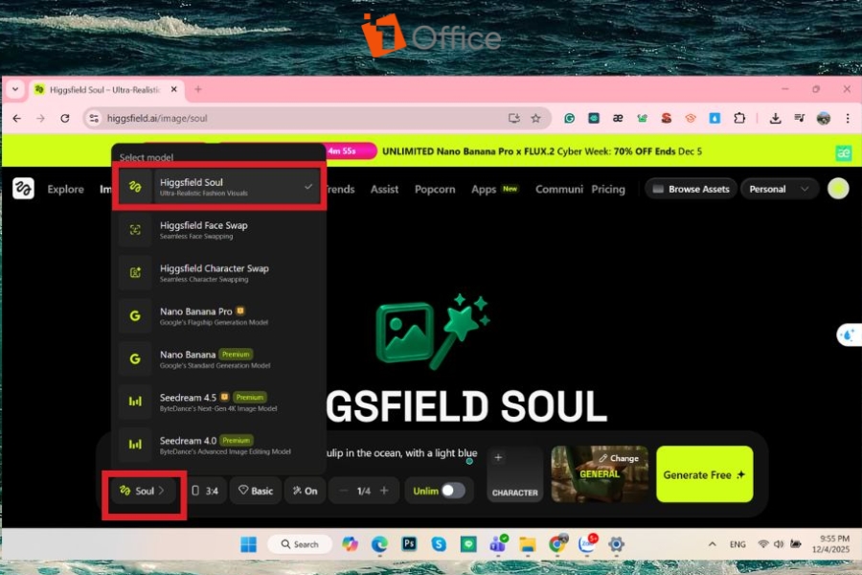Increase image count with plus
862x575 pixels.
point(384,491)
